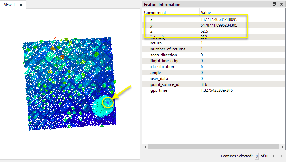This screenshot has width=286, height=162.
Task: Close the Feature Information panel
Action: tap(281, 4)
